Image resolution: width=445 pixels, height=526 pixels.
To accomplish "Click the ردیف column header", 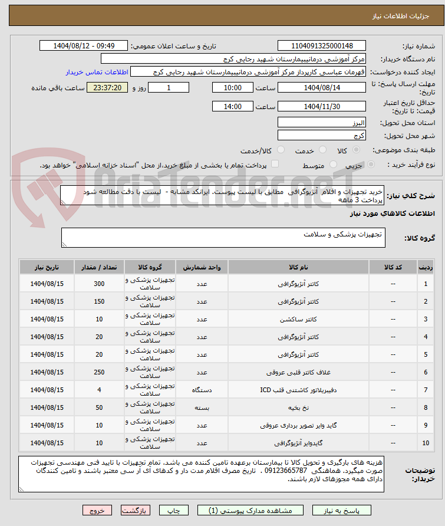I will click(426, 267).
